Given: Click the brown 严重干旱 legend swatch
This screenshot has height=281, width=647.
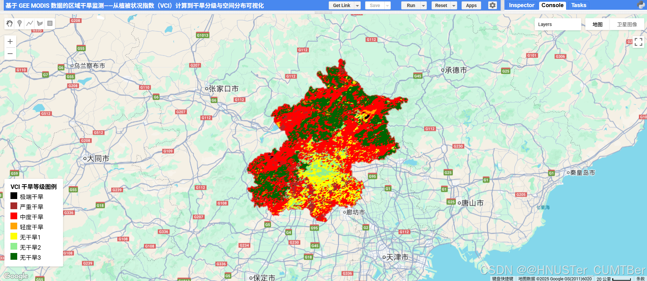Looking at the screenshot, I should 14,206.
